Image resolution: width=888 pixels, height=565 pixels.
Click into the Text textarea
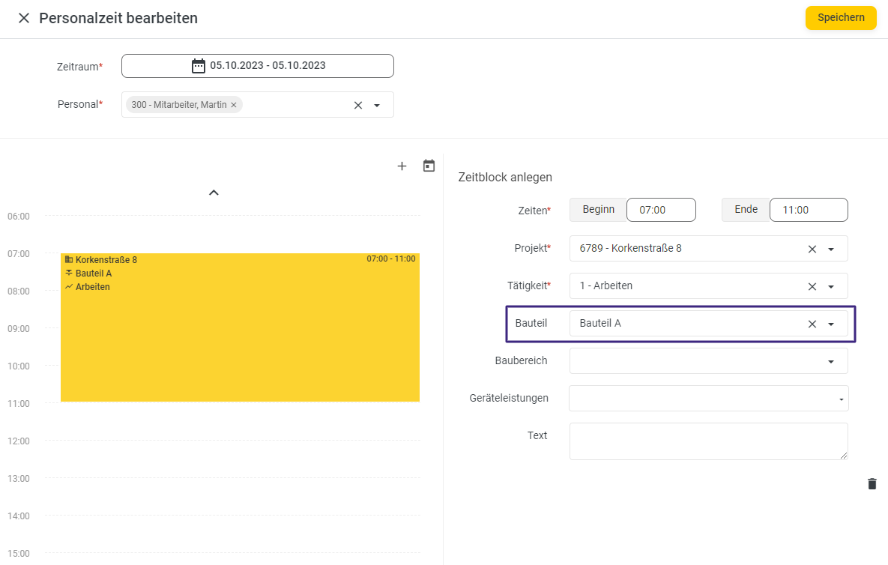pyautogui.click(x=708, y=441)
